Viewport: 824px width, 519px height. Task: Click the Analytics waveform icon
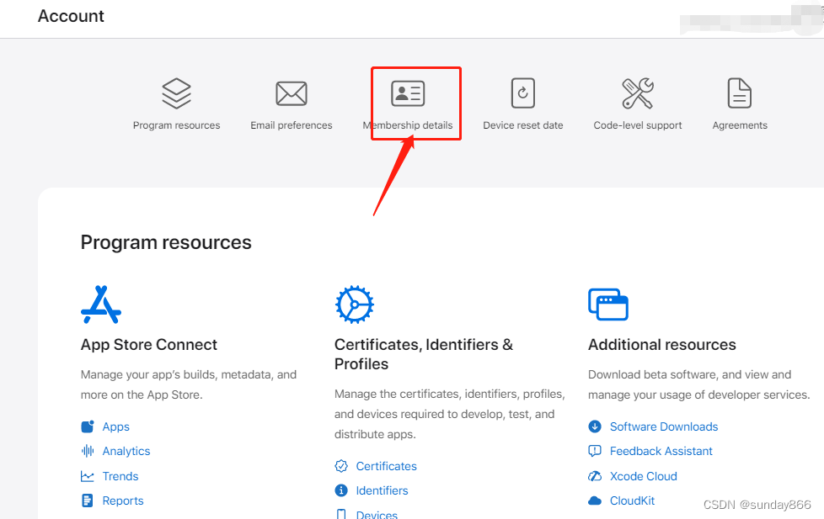pyautogui.click(x=88, y=451)
